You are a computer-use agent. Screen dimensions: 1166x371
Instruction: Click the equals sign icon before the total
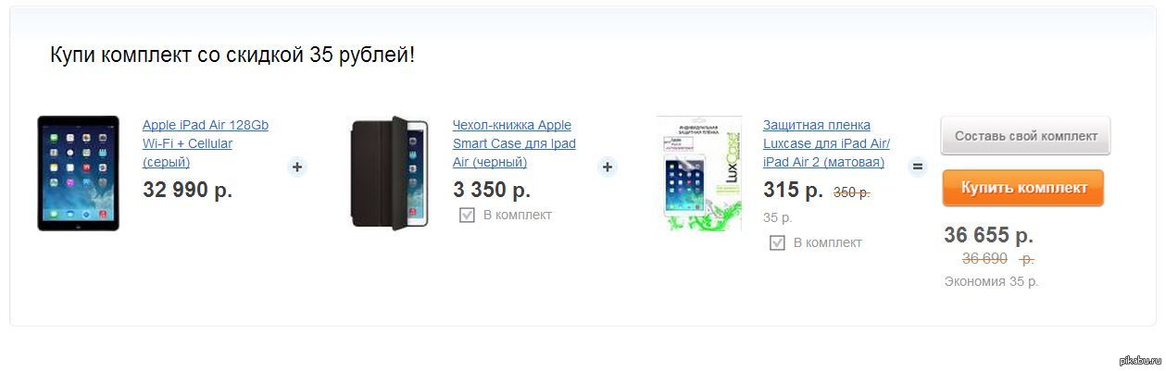click(x=918, y=167)
